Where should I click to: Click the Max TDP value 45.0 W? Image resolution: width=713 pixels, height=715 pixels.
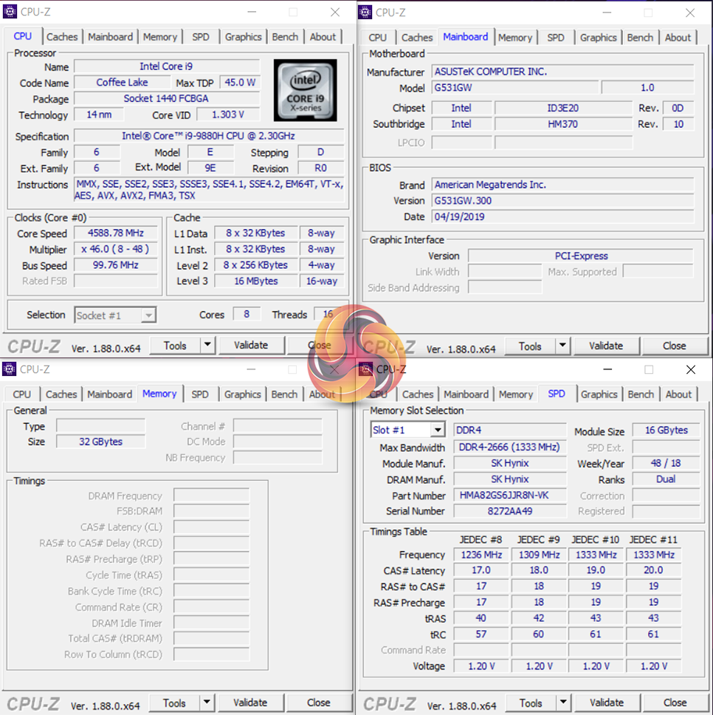240,83
